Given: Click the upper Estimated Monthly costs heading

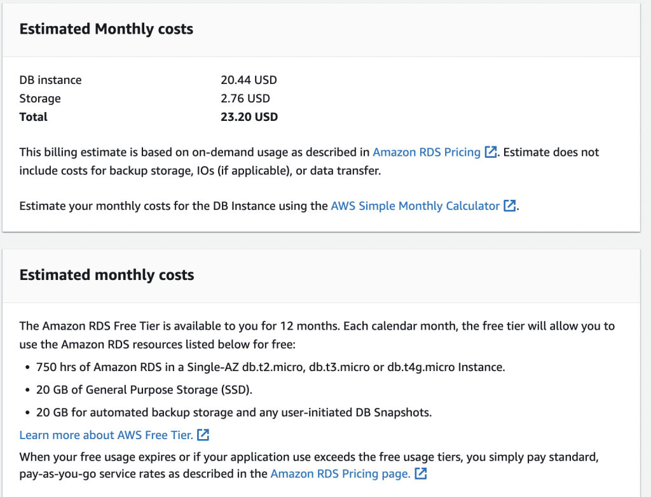Looking at the screenshot, I should pyautogui.click(x=106, y=29).
